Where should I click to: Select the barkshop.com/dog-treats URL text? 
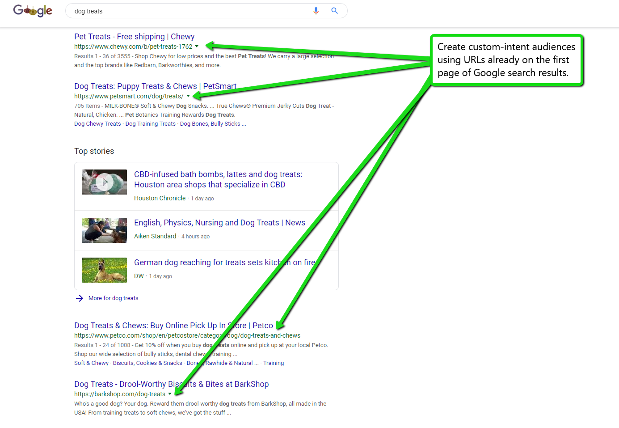(120, 394)
